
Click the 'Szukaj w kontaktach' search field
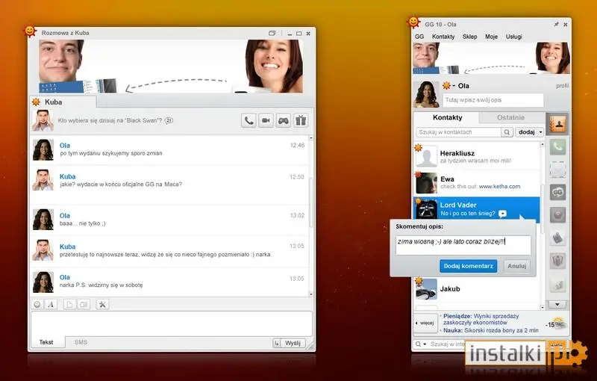(459, 132)
